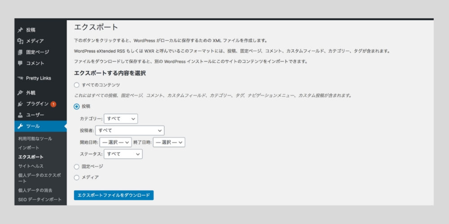The image size is (449, 224).
Task: Click the エクスポート page heading
Action: [x=96, y=27]
